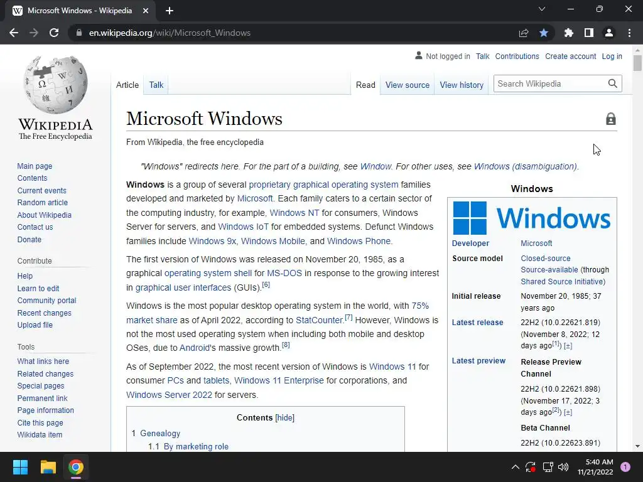Select the Read tab
643x482 pixels.
tap(365, 85)
